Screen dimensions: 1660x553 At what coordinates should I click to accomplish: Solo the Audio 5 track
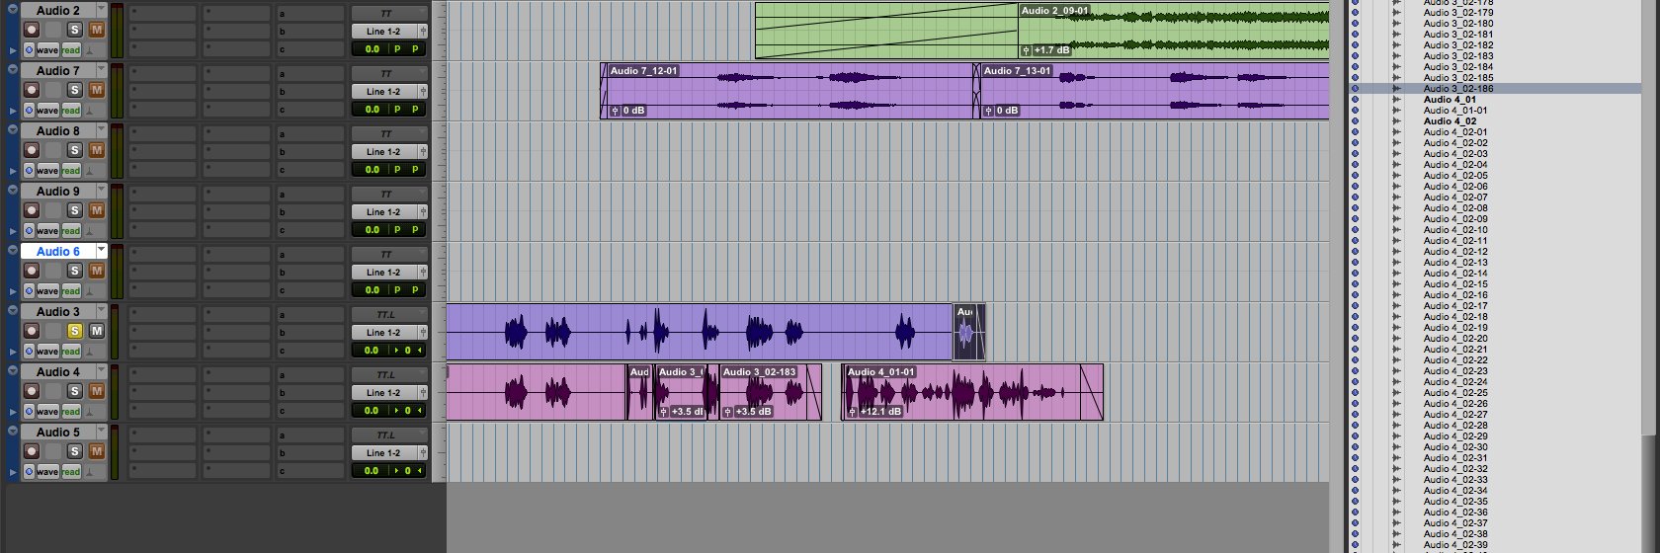click(x=74, y=451)
